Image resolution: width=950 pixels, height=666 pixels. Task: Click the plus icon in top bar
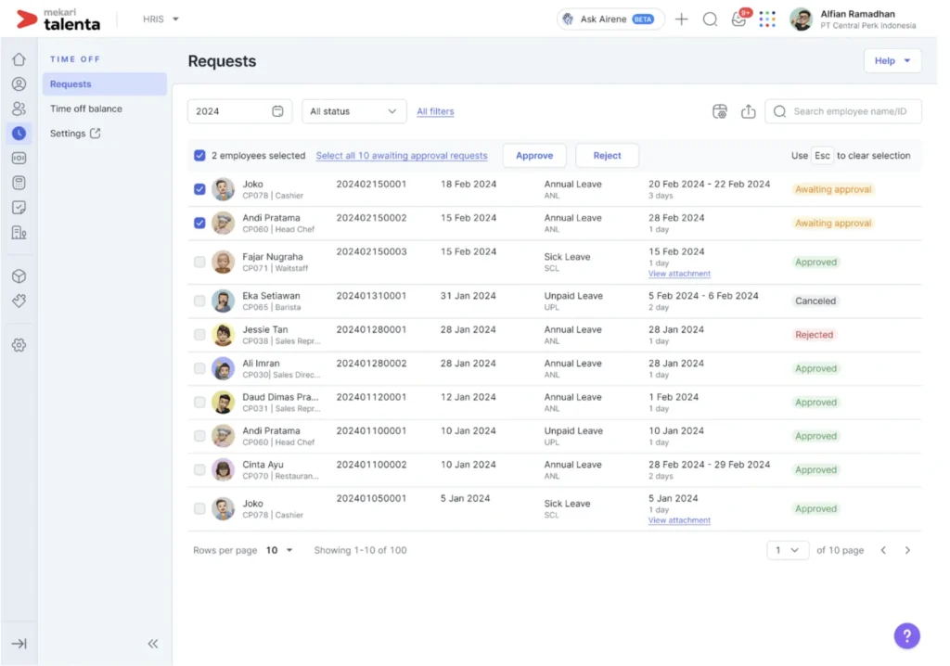click(682, 19)
